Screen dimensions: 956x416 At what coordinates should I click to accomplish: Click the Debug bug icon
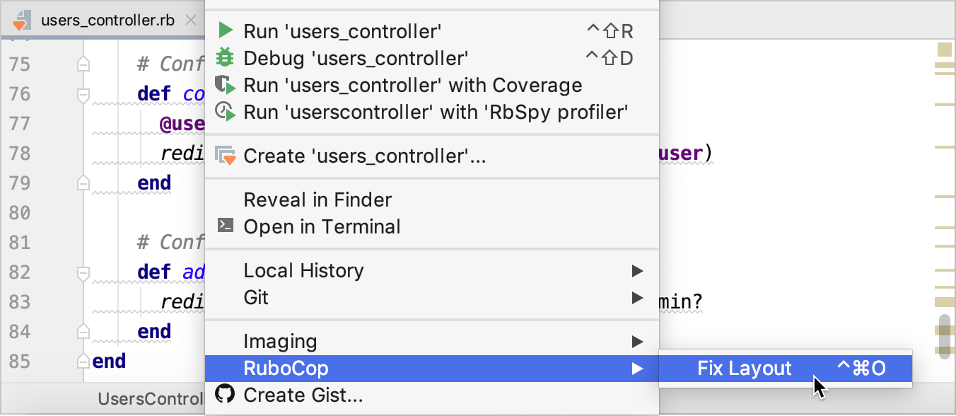[225, 57]
